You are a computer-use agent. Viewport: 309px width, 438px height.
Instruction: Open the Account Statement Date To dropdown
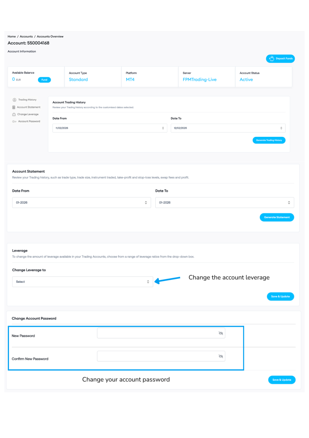click(224, 202)
